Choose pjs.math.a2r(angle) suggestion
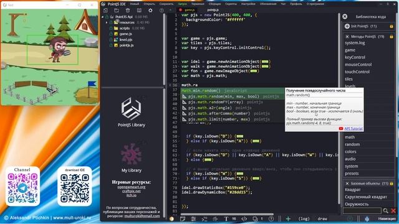The image size is (399, 224). (x=233, y=108)
